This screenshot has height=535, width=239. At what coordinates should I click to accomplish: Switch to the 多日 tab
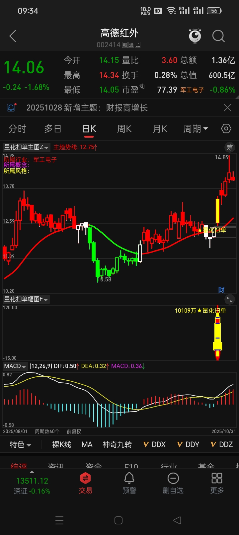point(53,128)
